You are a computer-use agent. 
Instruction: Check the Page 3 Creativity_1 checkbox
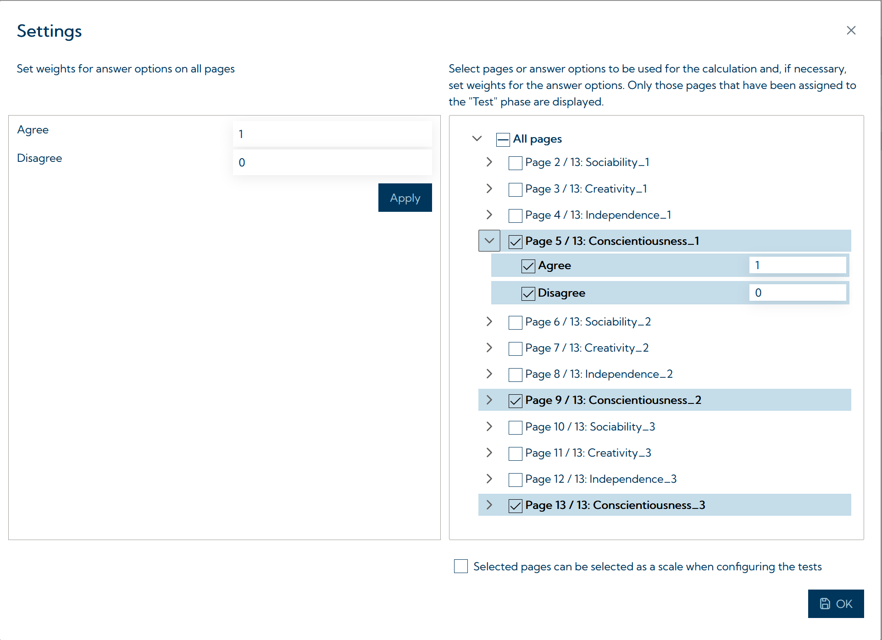click(515, 189)
